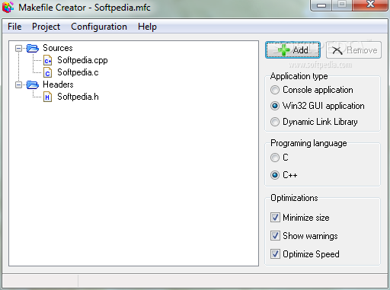390x290 pixels.
Task: Click the H file icon beside Softpedia.h
Action: (x=47, y=97)
